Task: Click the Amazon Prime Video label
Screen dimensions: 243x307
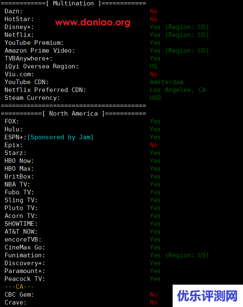Action: [40, 51]
